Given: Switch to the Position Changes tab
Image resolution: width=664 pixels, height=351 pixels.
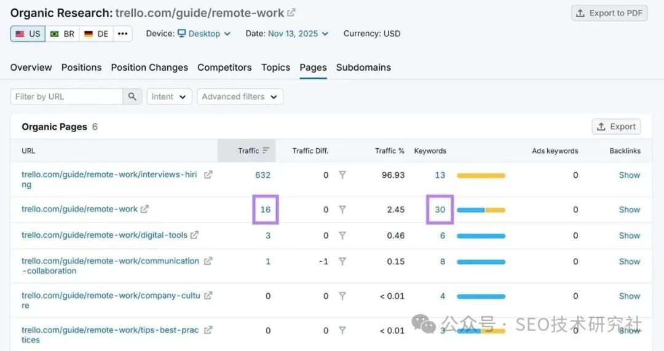Looking at the screenshot, I should (149, 68).
